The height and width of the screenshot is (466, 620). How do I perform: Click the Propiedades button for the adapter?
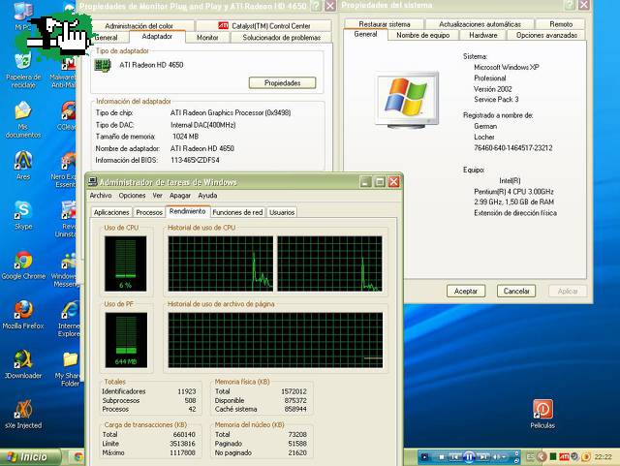pos(282,83)
